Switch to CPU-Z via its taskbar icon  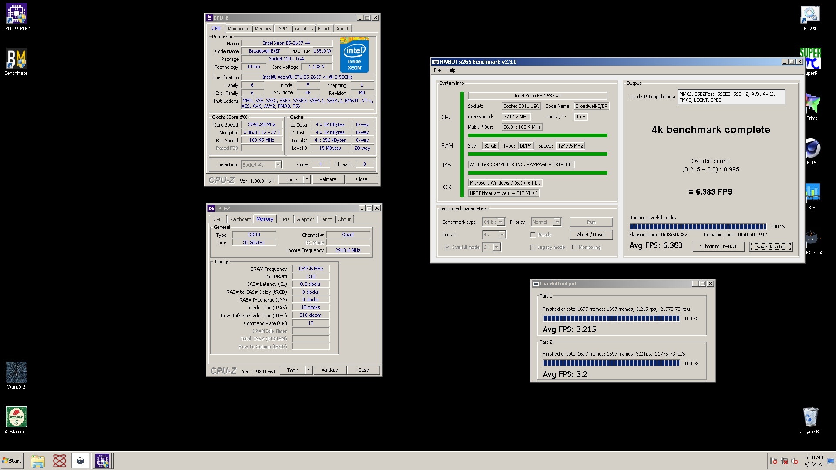[103, 461]
